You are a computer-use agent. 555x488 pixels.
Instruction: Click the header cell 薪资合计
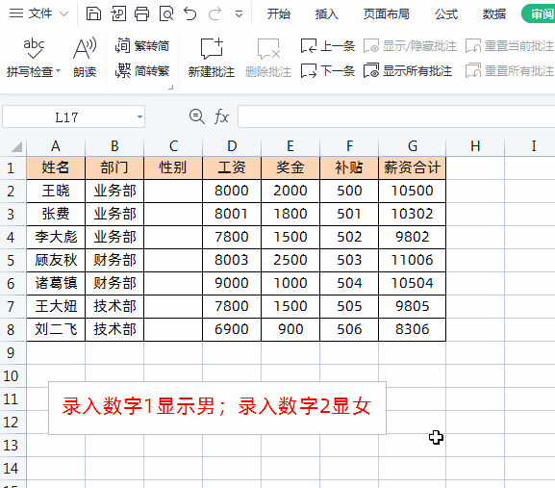tap(413, 167)
